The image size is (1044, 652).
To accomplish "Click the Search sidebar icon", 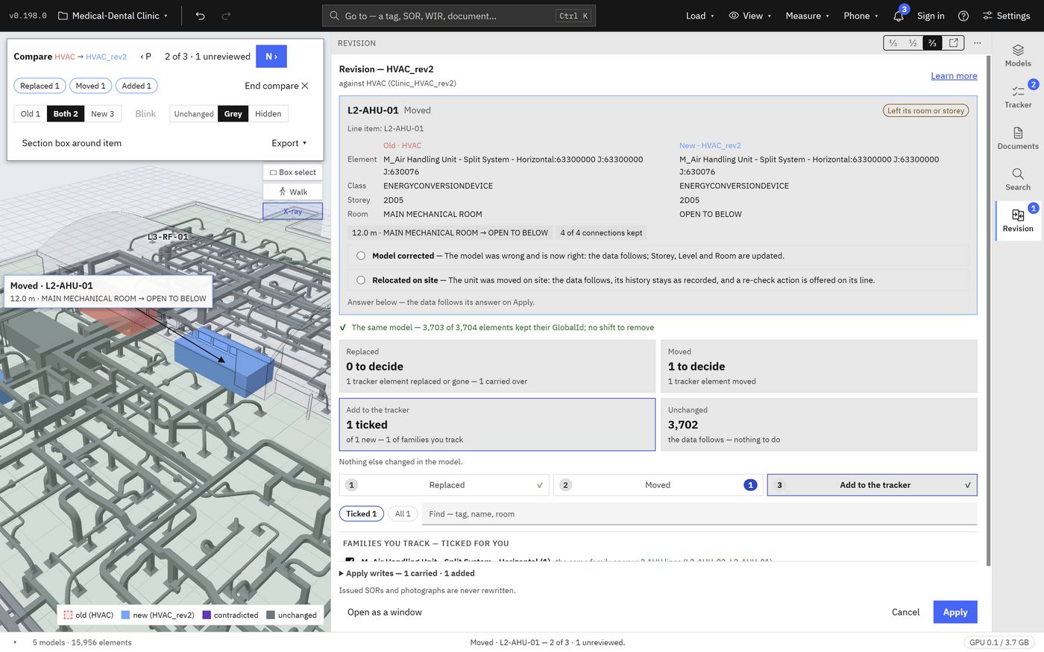I will (1018, 174).
